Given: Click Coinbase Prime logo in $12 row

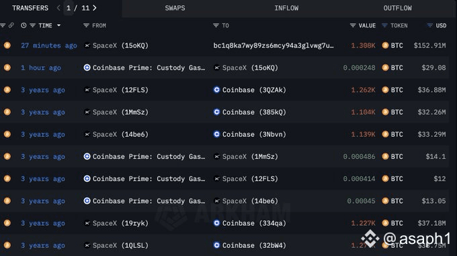Looking at the screenshot, I should tap(87, 179).
